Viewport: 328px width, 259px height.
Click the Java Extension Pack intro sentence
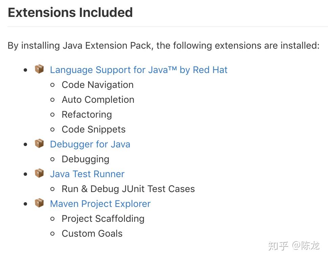(x=163, y=45)
